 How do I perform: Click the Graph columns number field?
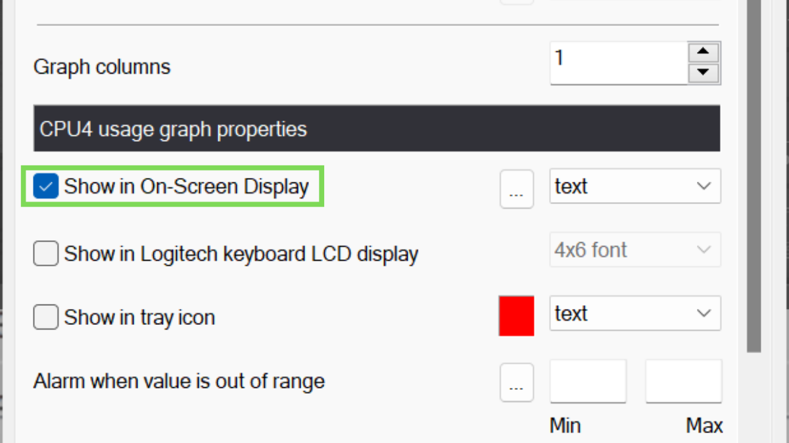[618, 63]
